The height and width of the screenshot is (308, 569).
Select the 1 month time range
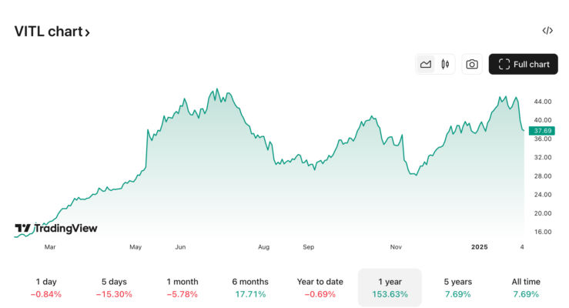(x=182, y=287)
